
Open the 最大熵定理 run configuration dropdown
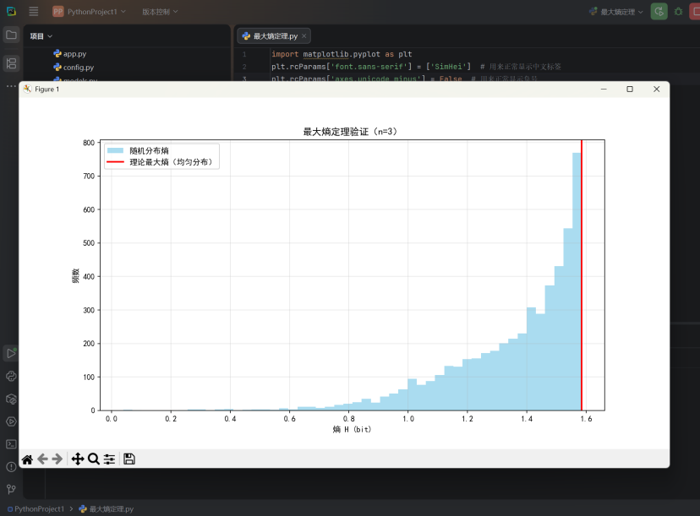point(616,12)
